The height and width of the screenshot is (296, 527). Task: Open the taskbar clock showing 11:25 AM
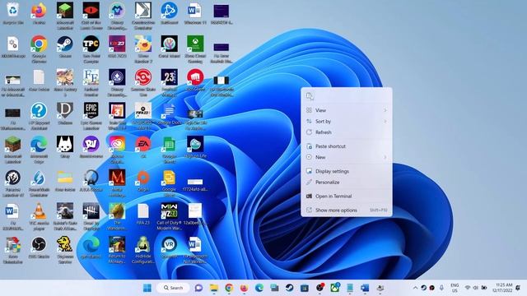pos(503,288)
